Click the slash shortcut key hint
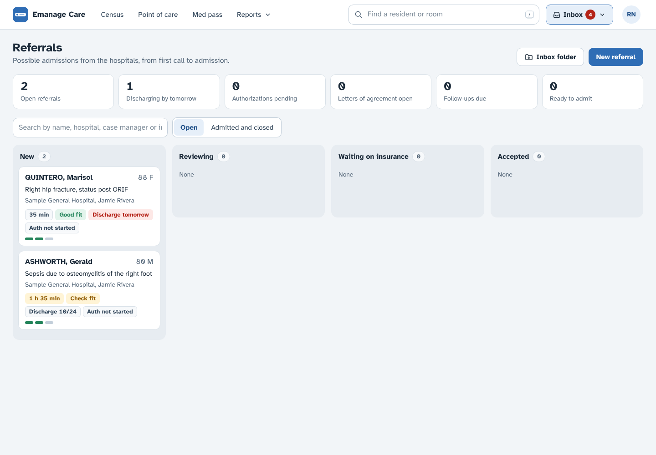This screenshot has width=656, height=455. pyautogui.click(x=529, y=15)
